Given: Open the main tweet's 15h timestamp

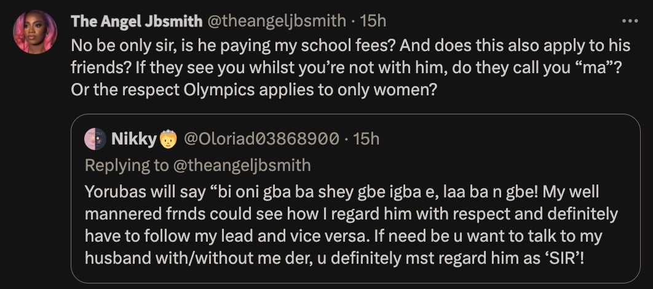Looking at the screenshot, I should point(373,21).
